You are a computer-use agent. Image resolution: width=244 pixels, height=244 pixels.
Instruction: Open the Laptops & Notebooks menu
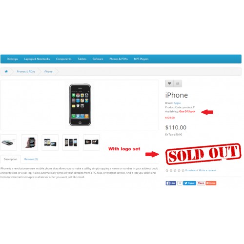(x=37, y=59)
